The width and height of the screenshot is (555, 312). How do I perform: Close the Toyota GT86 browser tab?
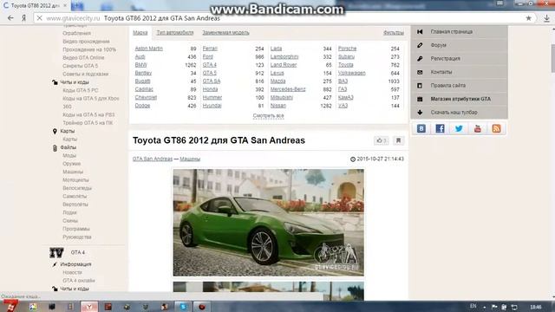[65, 6]
